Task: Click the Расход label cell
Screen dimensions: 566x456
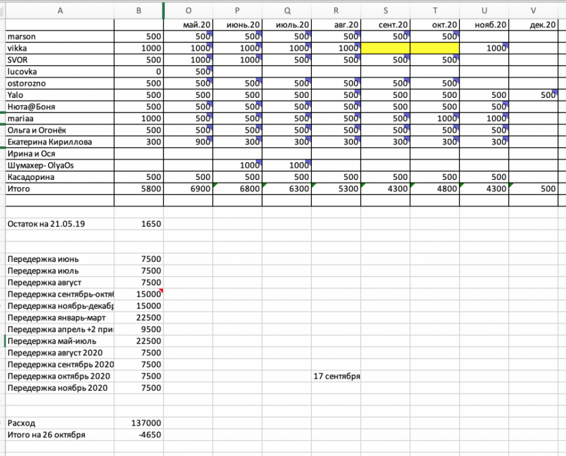Action: coord(60,423)
